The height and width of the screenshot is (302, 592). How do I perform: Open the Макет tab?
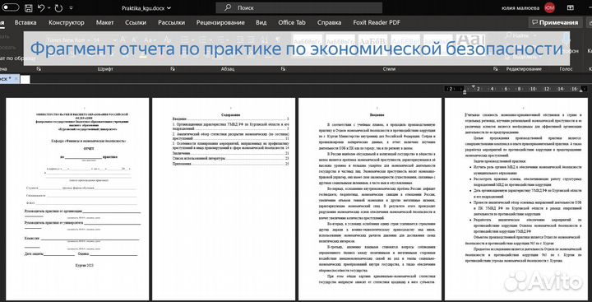click(104, 23)
